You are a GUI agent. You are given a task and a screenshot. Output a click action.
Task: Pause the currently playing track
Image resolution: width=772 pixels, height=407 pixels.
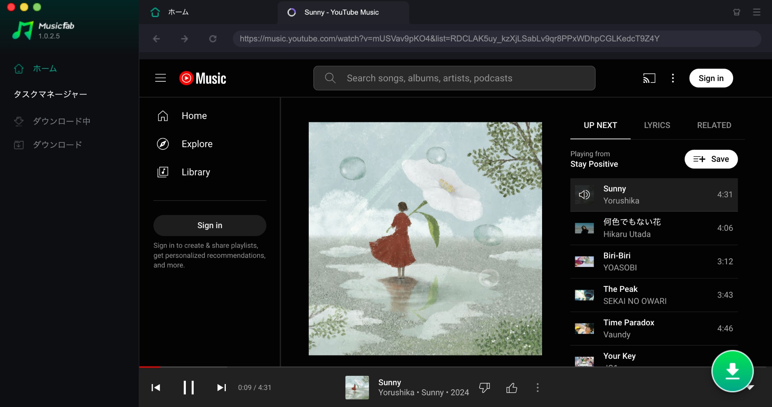coord(188,387)
